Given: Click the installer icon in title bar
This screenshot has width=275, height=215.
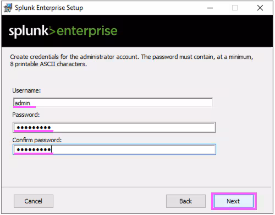Looking at the screenshot, I should click(8, 8).
